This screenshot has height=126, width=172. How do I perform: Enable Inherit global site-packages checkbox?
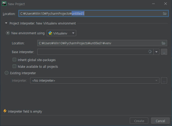tap(14, 60)
